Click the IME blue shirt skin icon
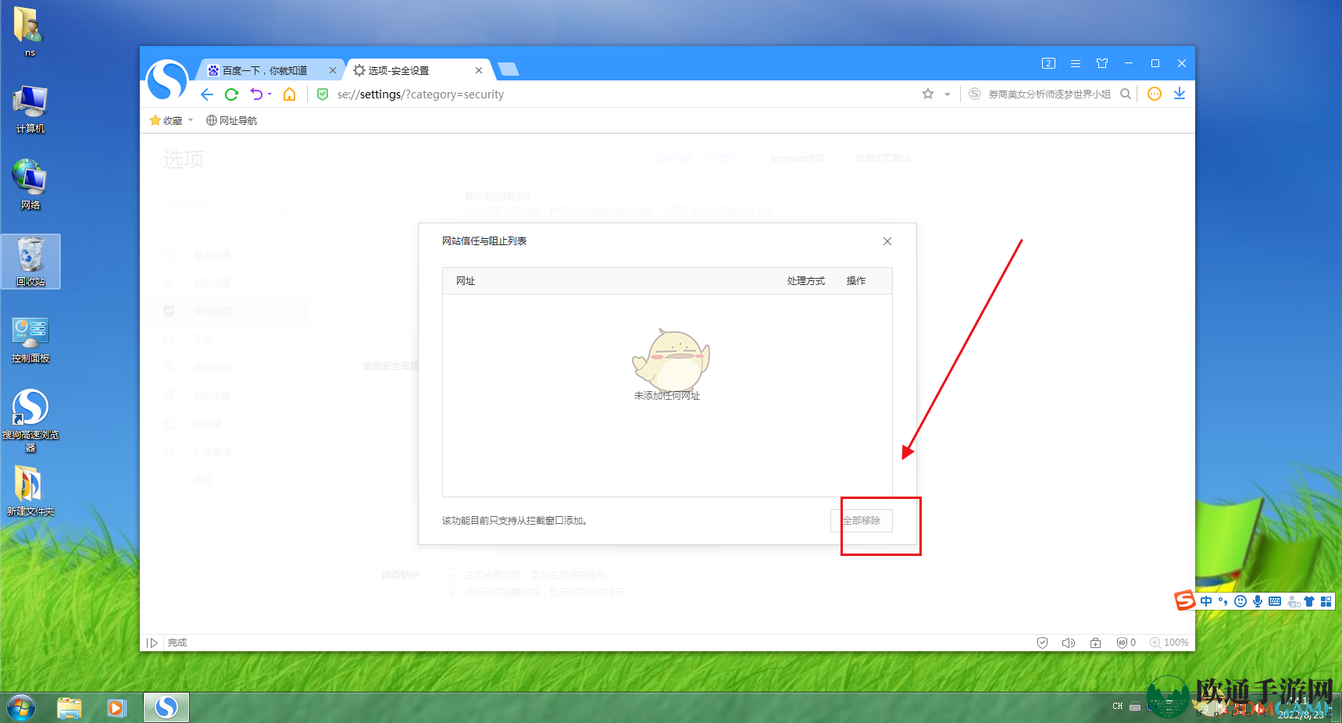This screenshot has height=723, width=1342. tap(1309, 601)
